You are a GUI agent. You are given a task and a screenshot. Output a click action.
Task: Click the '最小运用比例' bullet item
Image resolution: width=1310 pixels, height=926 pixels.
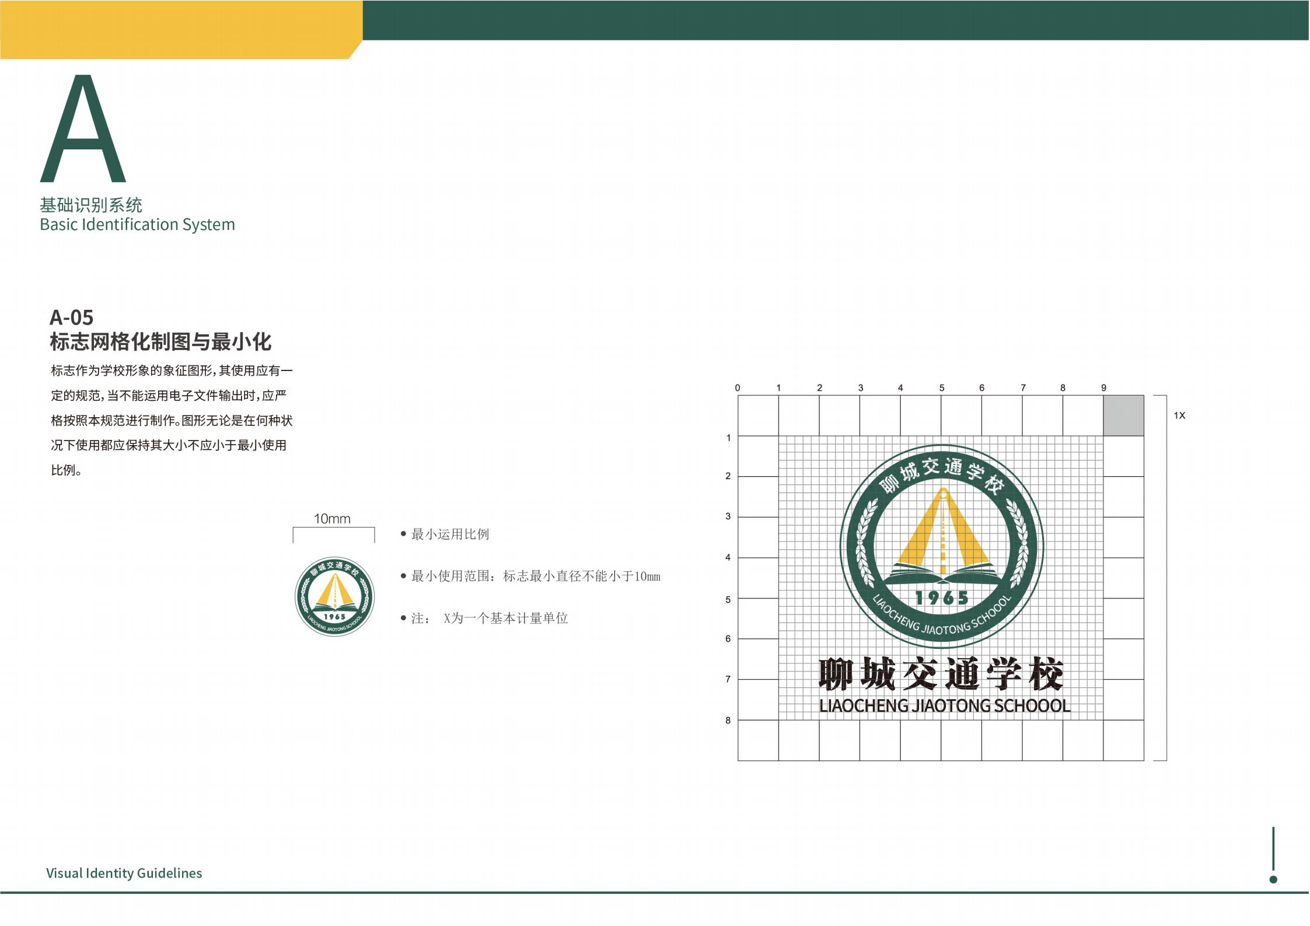(450, 534)
